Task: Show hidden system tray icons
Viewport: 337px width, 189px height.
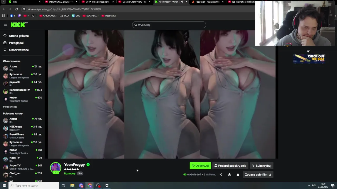Action: (x=309, y=186)
